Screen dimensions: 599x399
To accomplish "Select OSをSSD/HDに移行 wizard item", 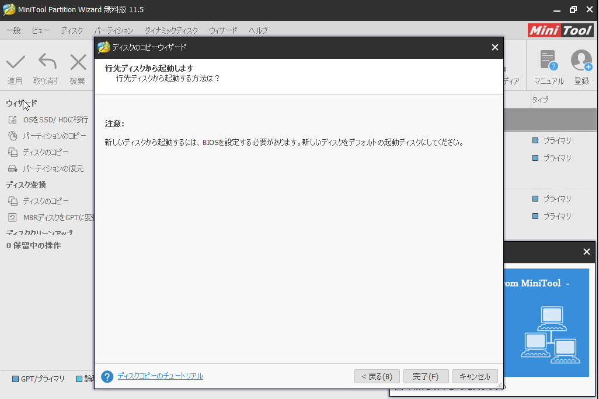I will (55, 119).
